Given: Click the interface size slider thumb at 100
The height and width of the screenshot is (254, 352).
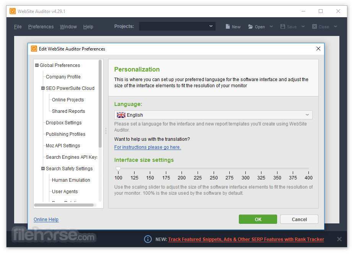Looking at the screenshot, I should pos(118,169).
